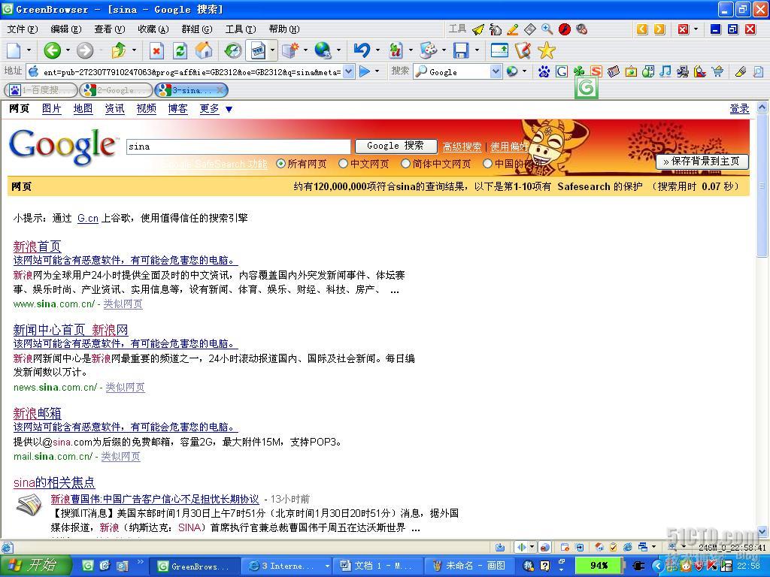
Task: Open the 新闻中心首页_新浪网 result link
Action: coord(71,330)
